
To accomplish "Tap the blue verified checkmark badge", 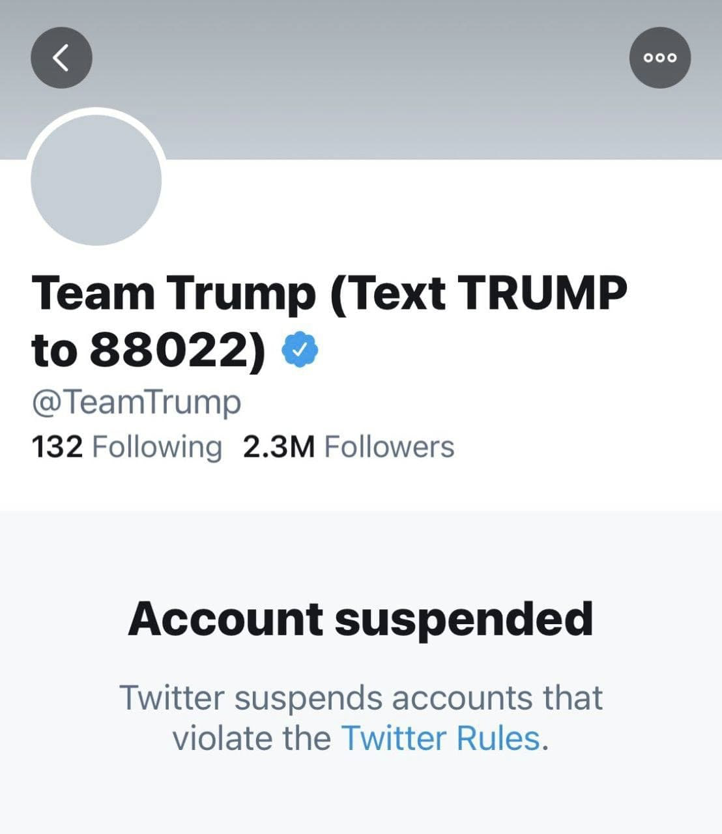I will click(x=300, y=350).
